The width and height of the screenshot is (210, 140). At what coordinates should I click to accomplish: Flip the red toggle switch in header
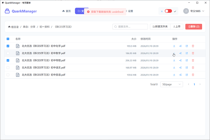click(x=168, y=11)
